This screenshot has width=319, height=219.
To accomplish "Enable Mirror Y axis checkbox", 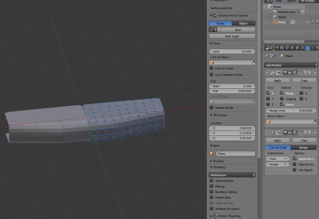I will coord(268,99).
